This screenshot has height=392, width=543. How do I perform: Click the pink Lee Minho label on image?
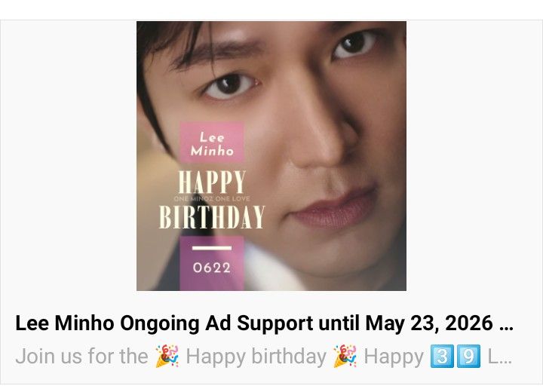click(212, 142)
